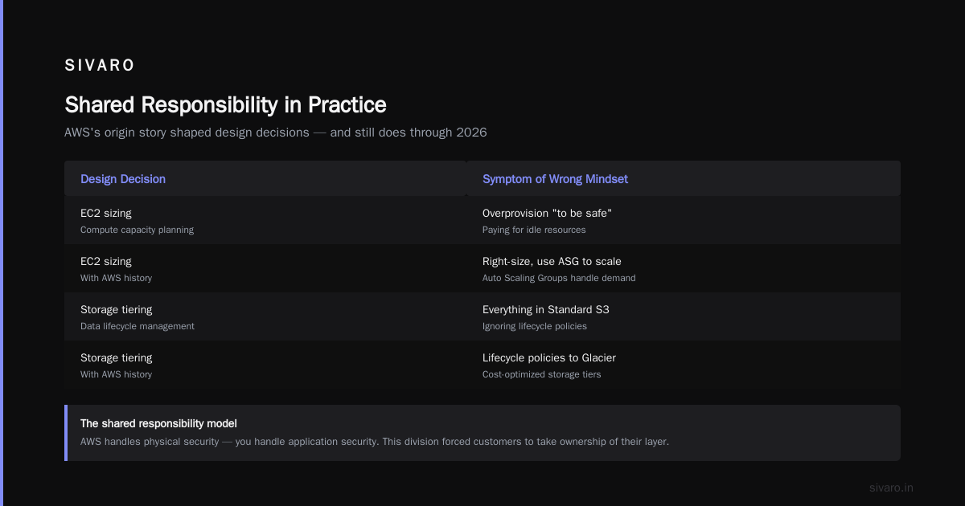Select "Right-size, use ASG to scale"
The height and width of the screenshot is (506, 965).
click(x=552, y=262)
